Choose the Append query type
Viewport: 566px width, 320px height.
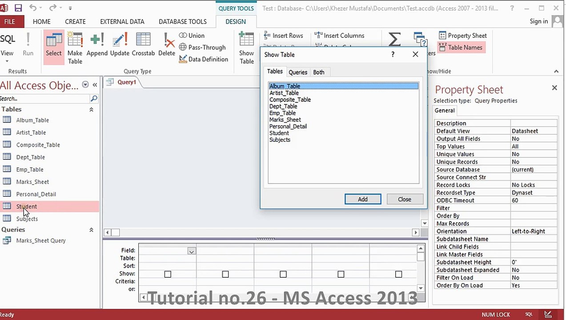pyautogui.click(x=97, y=45)
